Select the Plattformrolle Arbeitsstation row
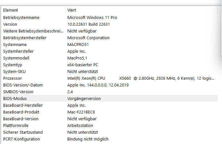222x144 pixels. tap(110, 126)
